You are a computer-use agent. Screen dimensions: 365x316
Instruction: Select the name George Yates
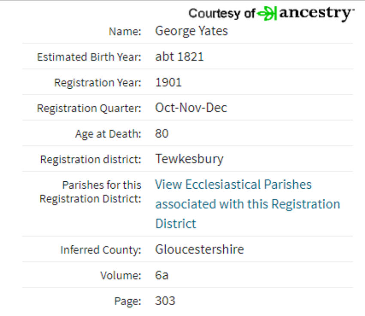click(192, 31)
